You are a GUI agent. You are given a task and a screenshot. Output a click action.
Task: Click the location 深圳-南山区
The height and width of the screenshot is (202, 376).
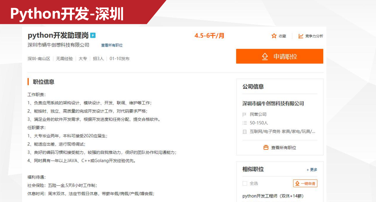(x=39, y=59)
